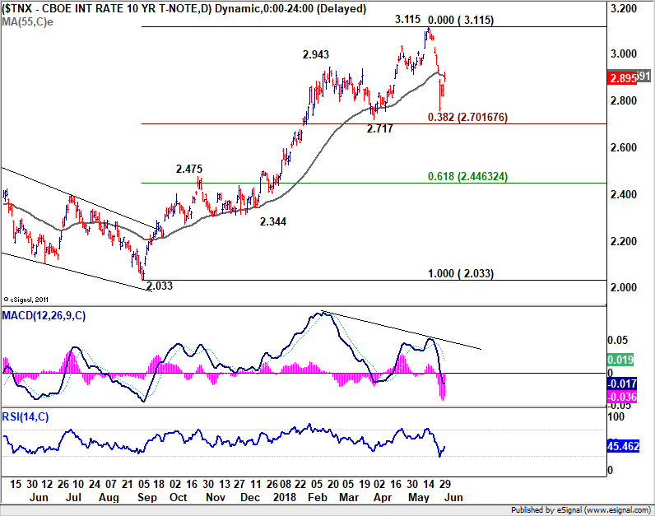Click the 'Nov' month label
The height and width of the screenshot is (516, 655).
216,498
